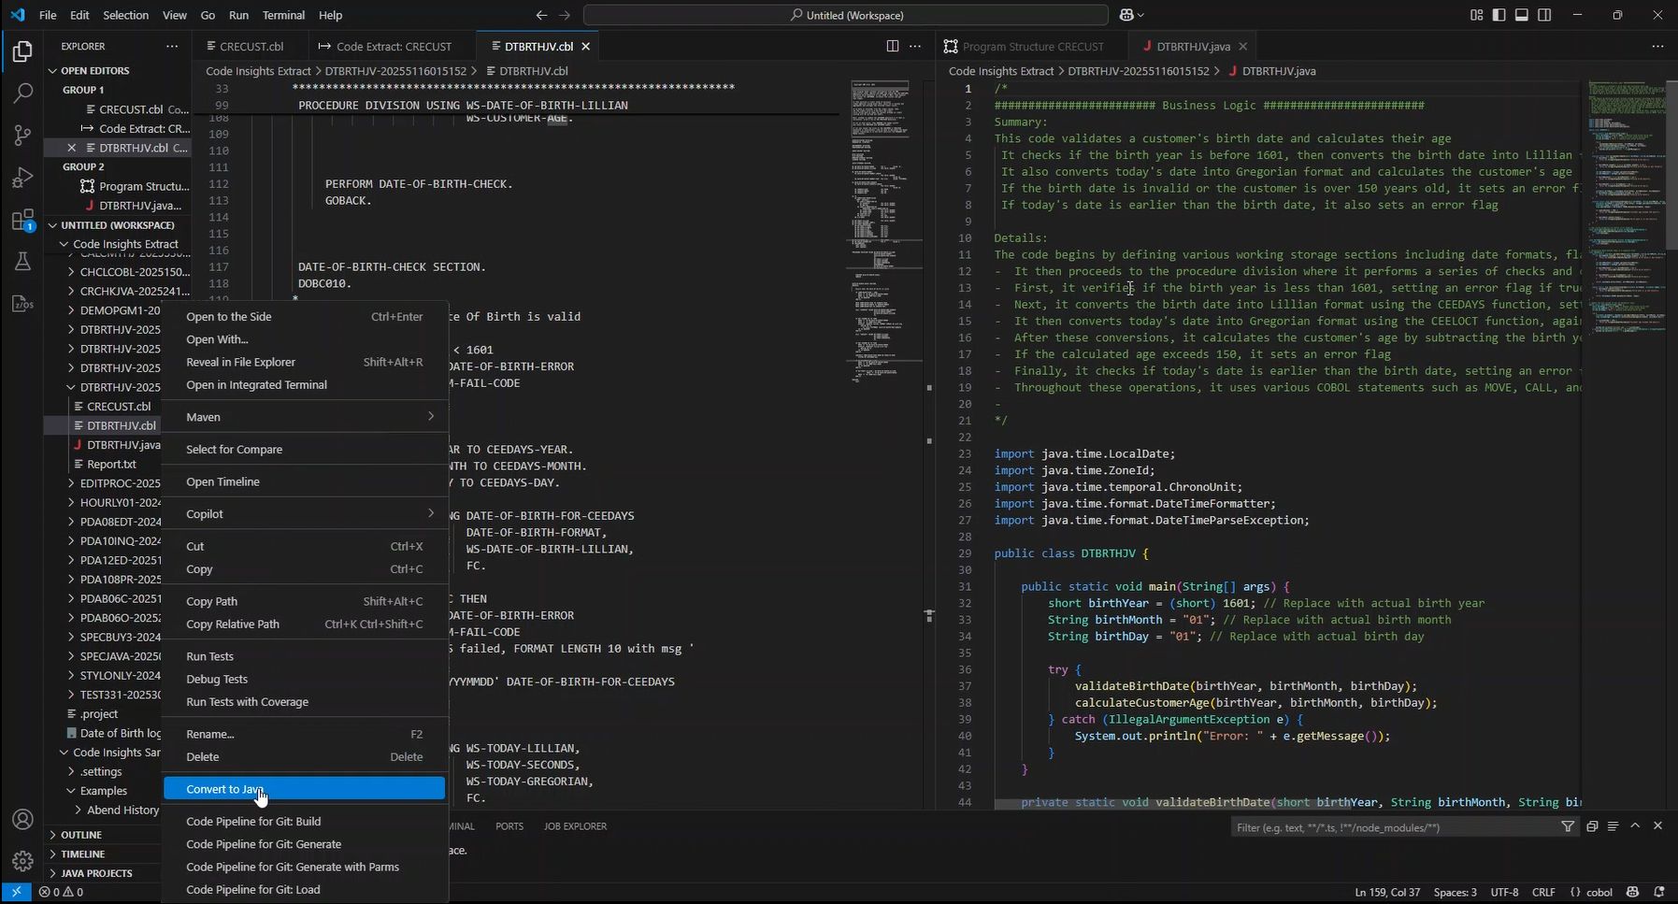Open the Extensions view
The height and width of the screenshot is (904, 1678).
(22, 221)
